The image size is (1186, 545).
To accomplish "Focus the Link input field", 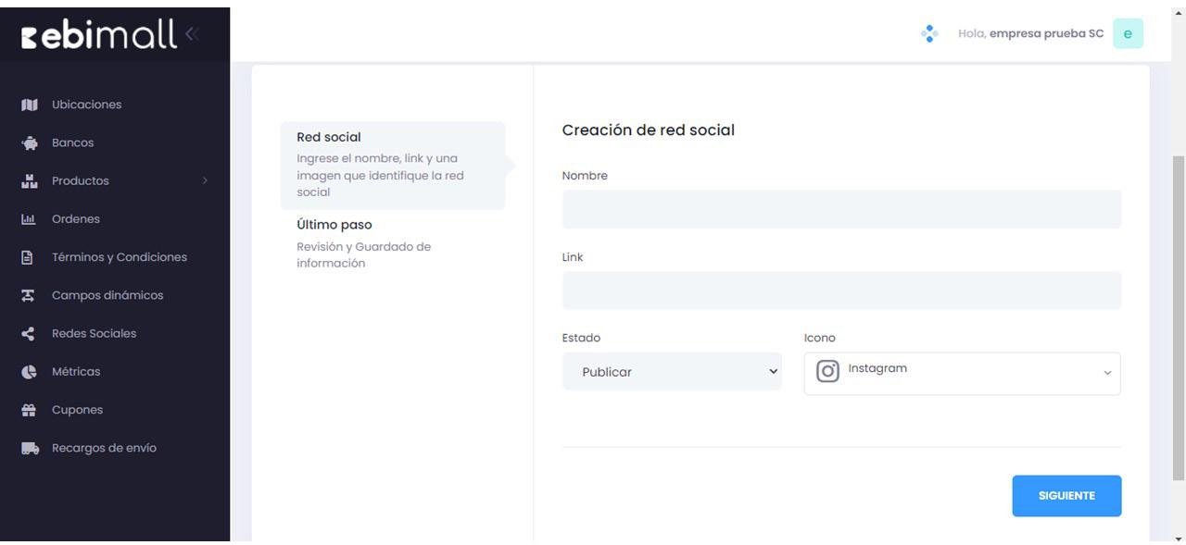I will (x=841, y=291).
